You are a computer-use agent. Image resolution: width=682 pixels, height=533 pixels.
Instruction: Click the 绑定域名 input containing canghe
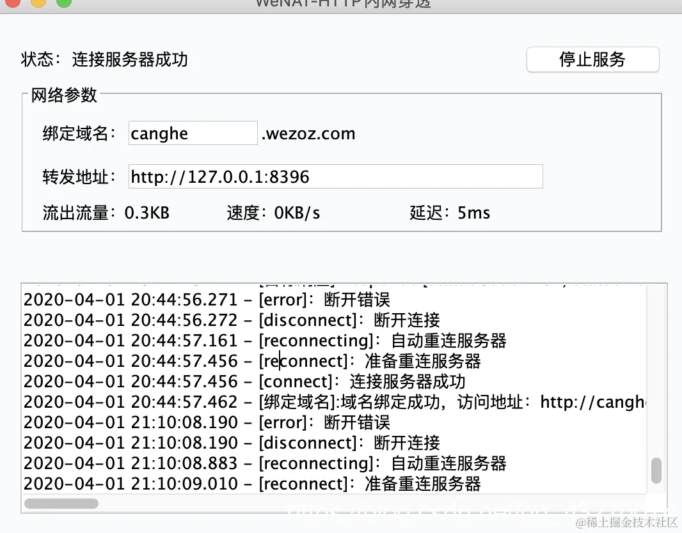(192, 133)
